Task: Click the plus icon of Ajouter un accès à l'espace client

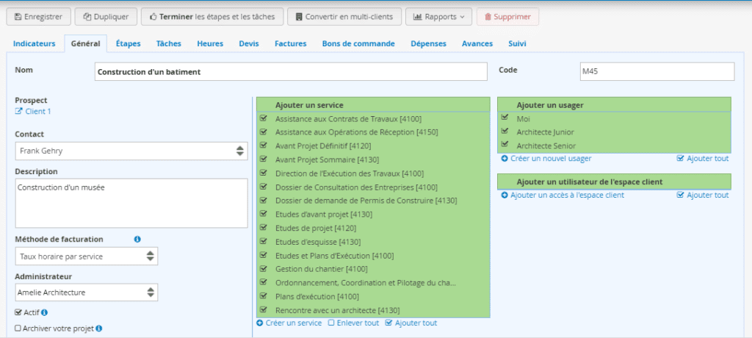Action: [505, 195]
